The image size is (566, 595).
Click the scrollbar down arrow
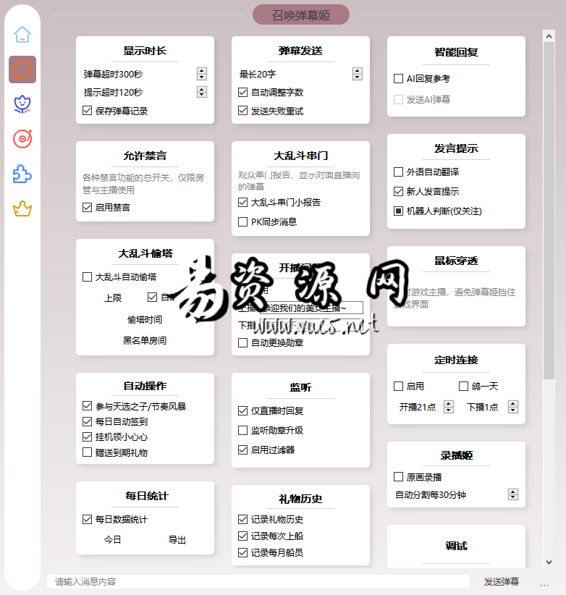(549, 562)
